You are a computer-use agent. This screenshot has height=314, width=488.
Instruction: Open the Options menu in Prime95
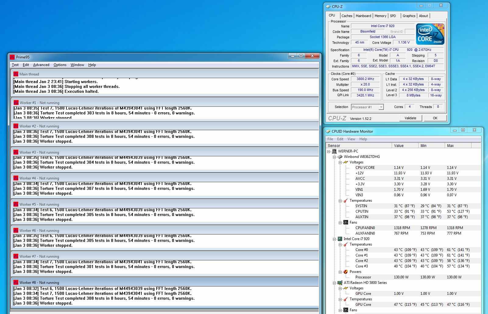click(x=60, y=65)
